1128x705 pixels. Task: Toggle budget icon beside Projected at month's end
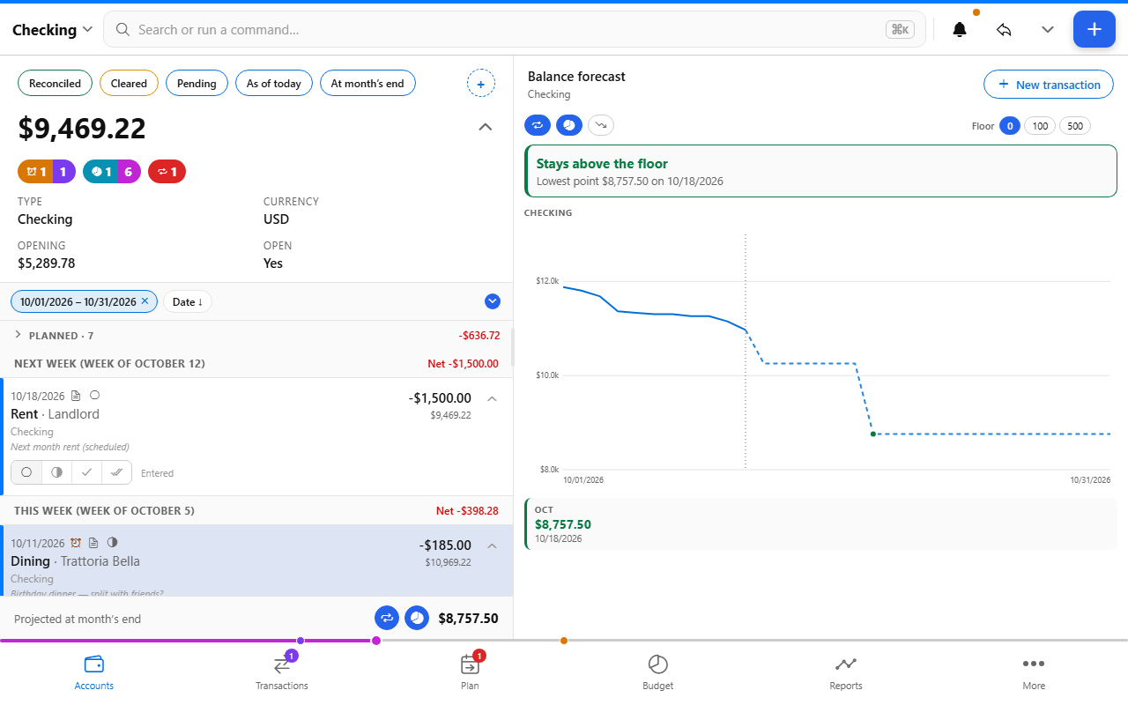(x=417, y=618)
